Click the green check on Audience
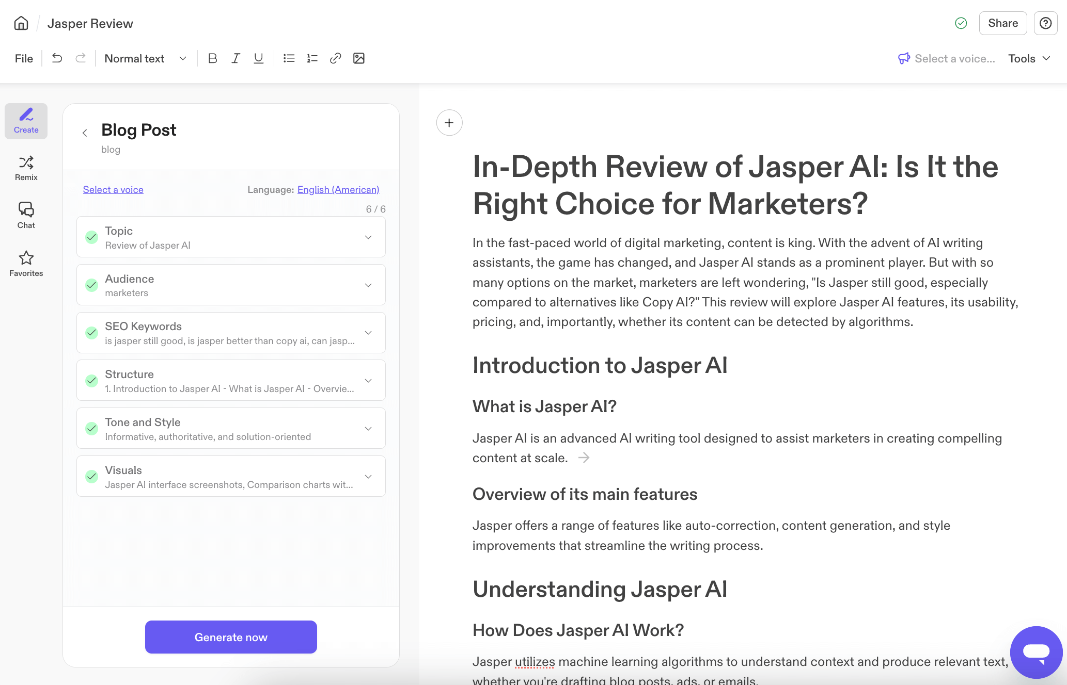Image resolution: width=1067 pixels, height=685 pixels. [x=92, y=285]
